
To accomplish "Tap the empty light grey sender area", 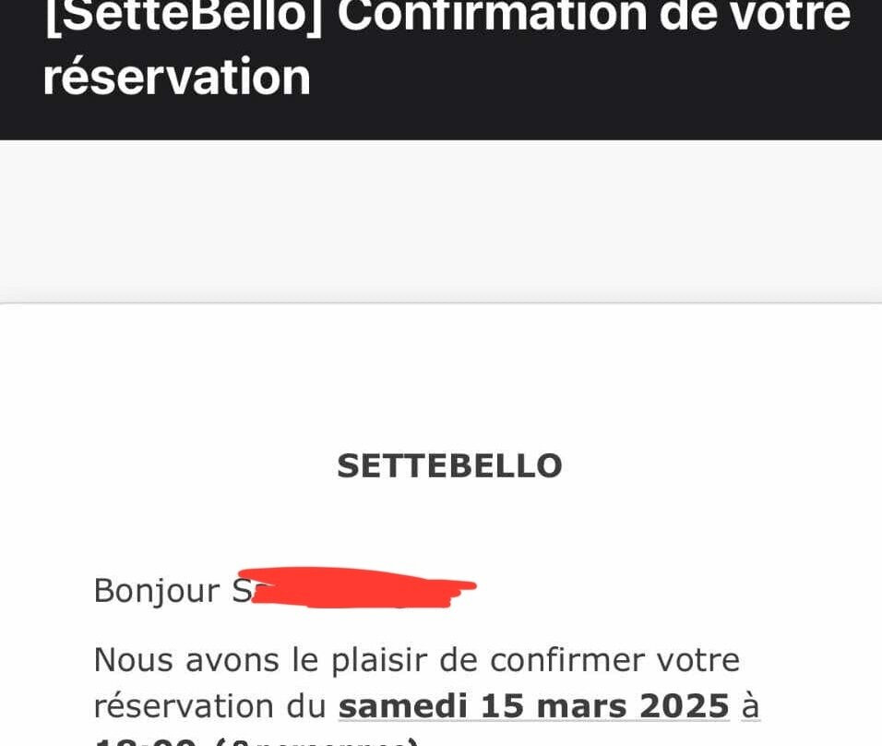I will [441, 222].
